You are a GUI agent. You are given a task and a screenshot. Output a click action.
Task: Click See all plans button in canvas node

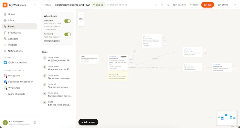pyautogui.click(x=146, y=46)
